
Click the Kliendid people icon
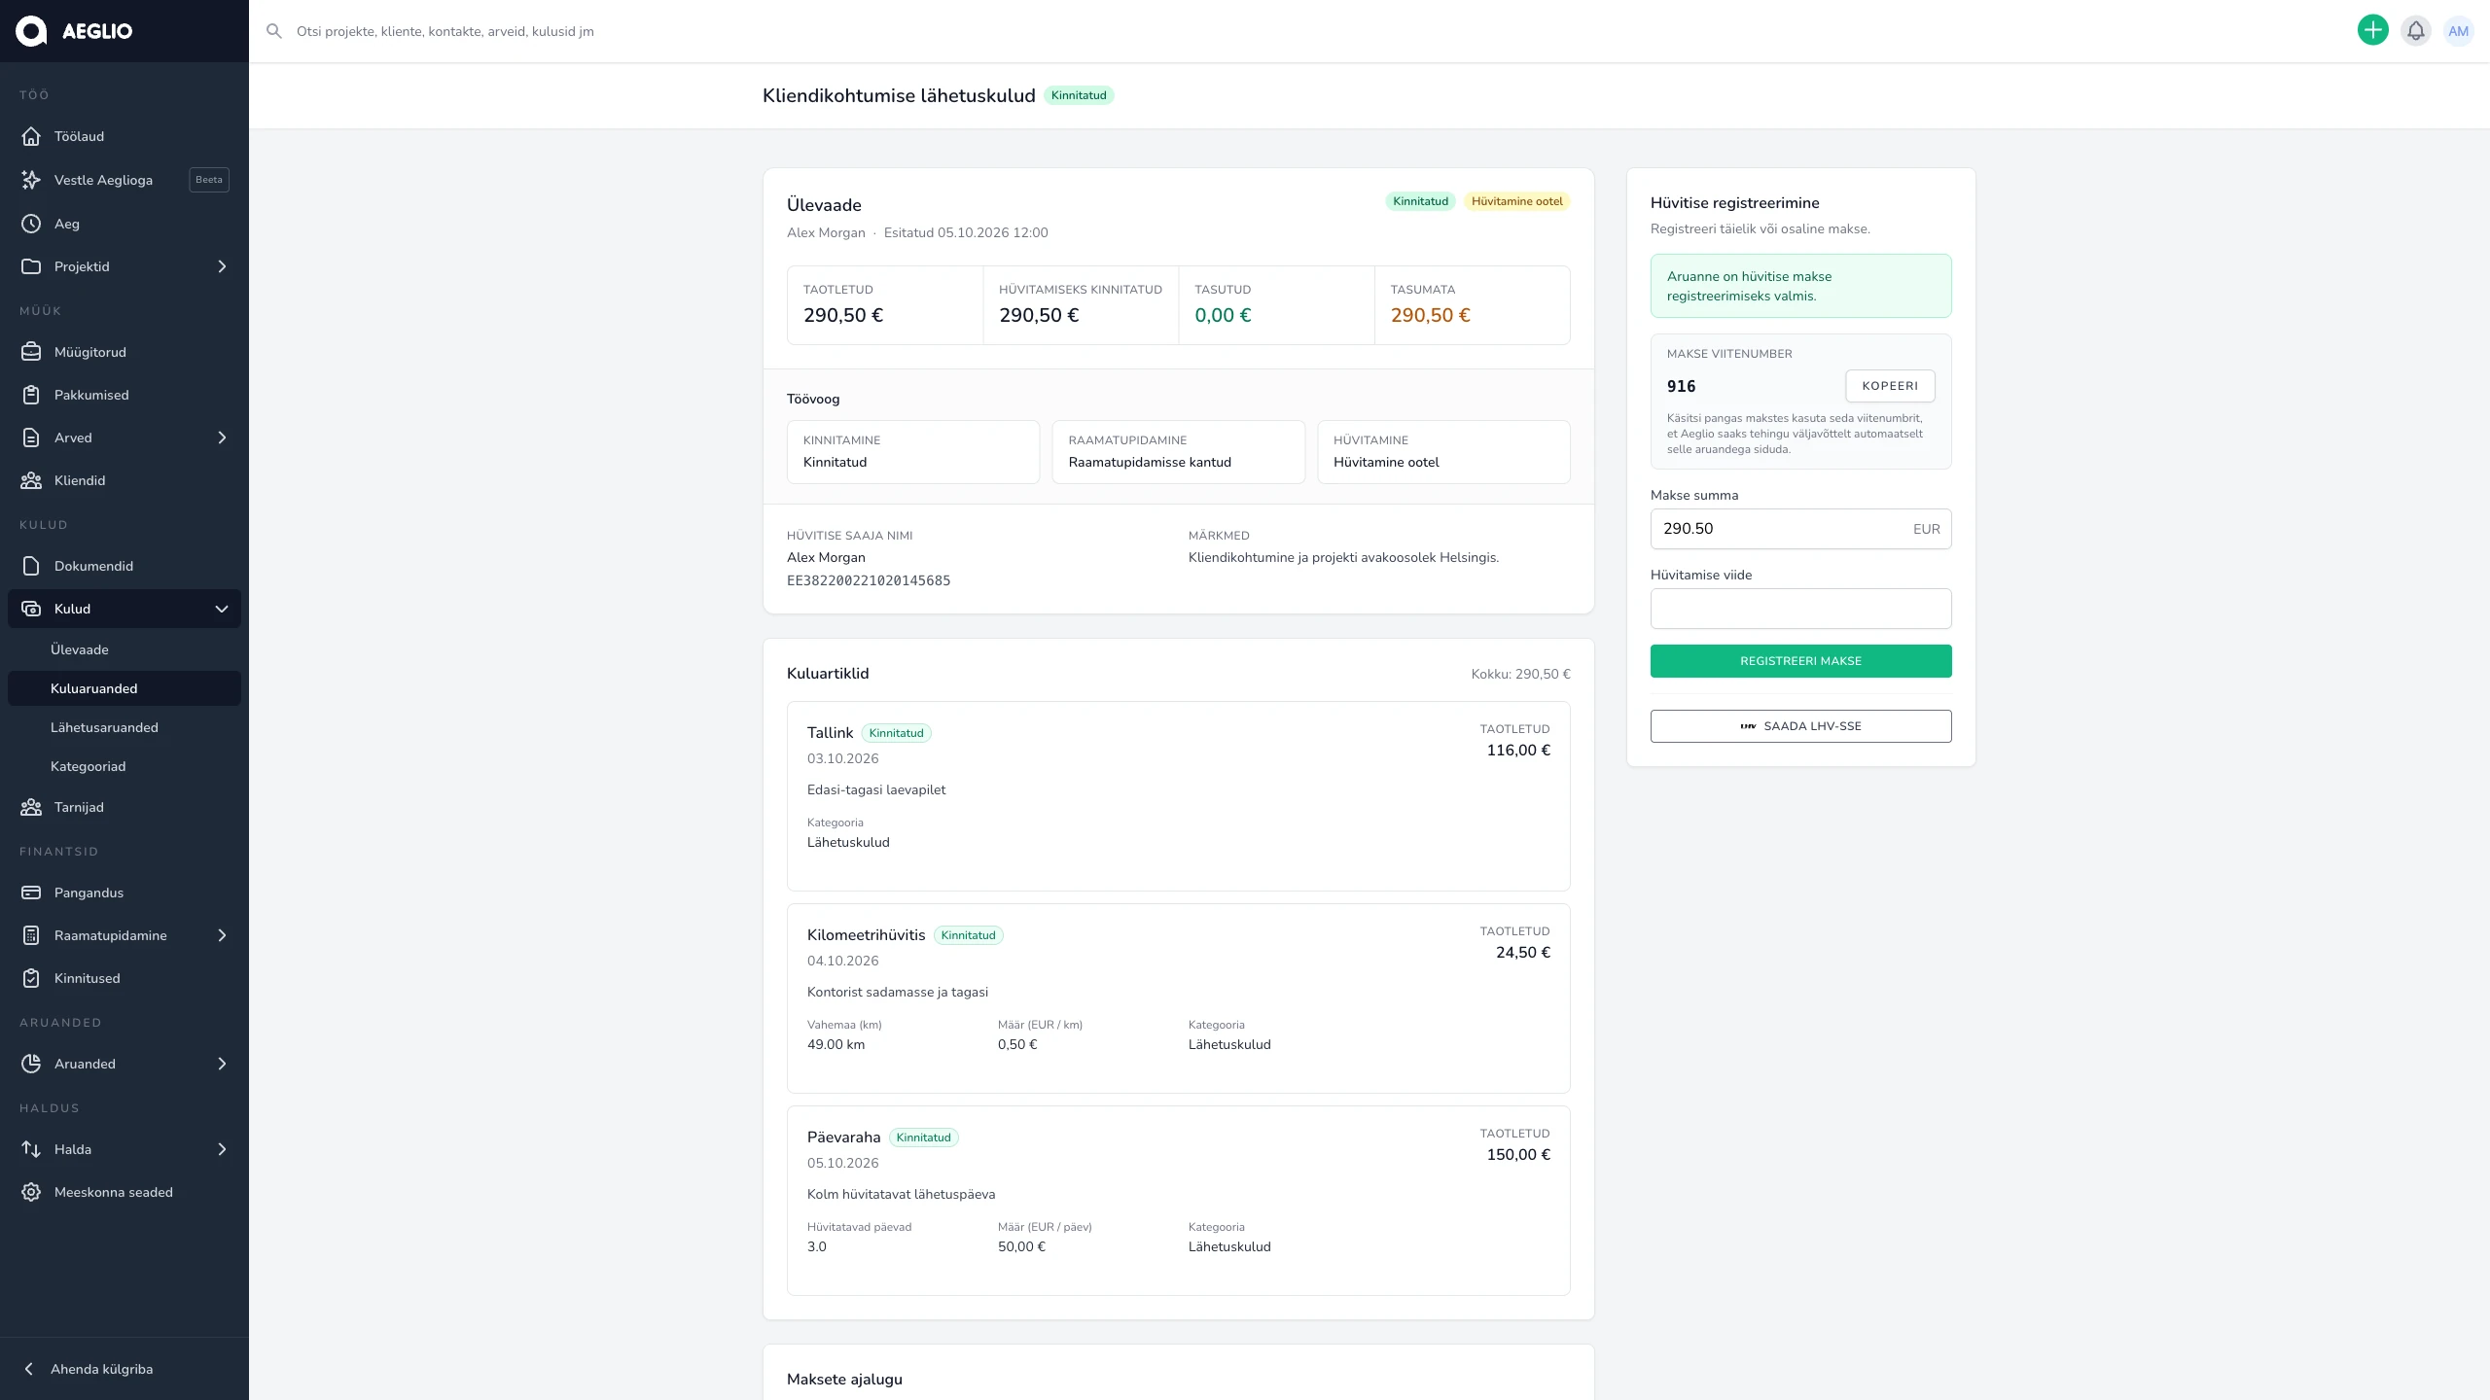click(x=31, y=480)
